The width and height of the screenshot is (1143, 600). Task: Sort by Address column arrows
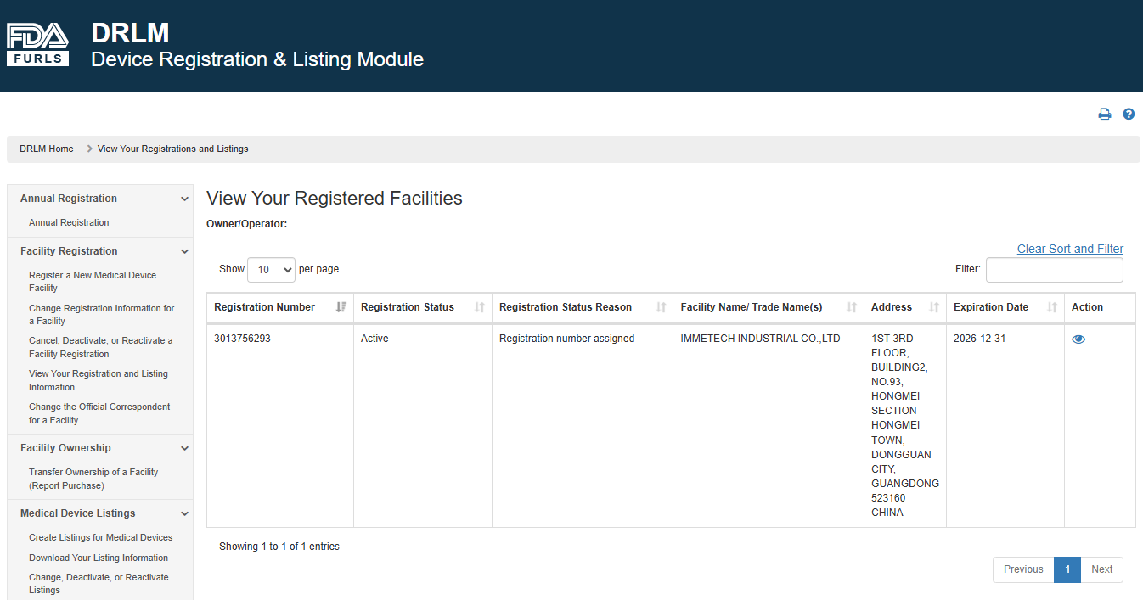934,307
